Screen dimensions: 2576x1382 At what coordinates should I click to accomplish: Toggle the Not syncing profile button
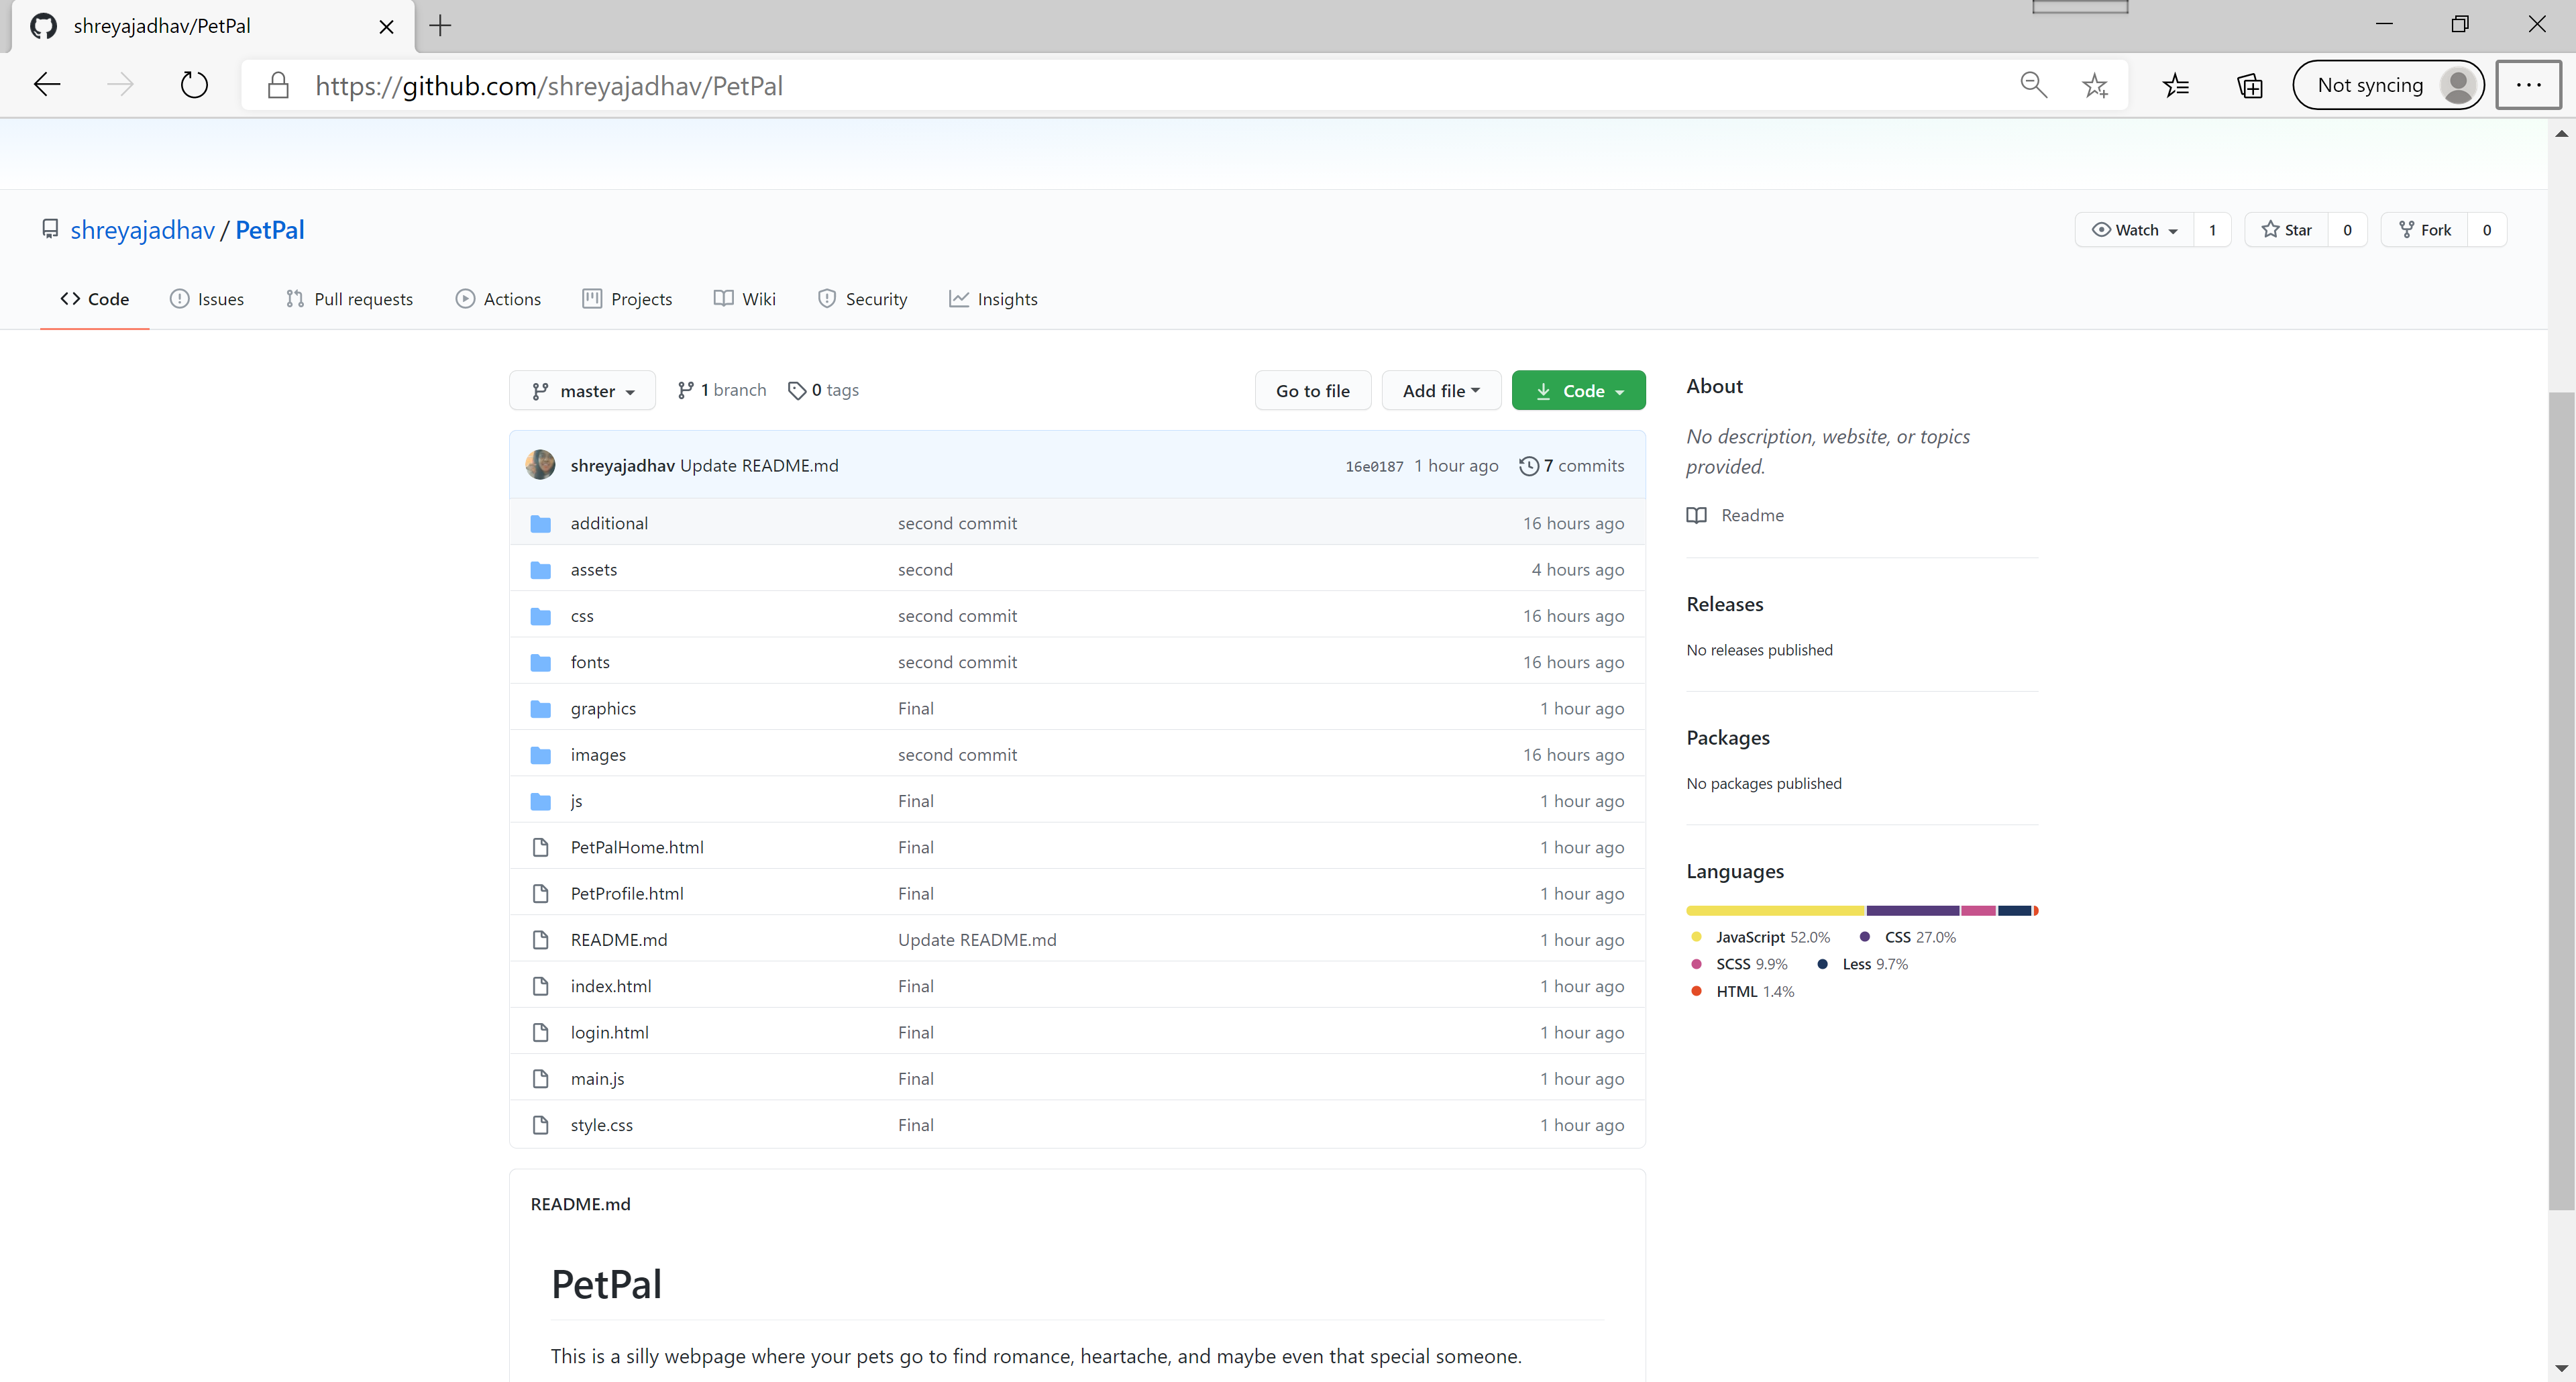[2387, 85]
